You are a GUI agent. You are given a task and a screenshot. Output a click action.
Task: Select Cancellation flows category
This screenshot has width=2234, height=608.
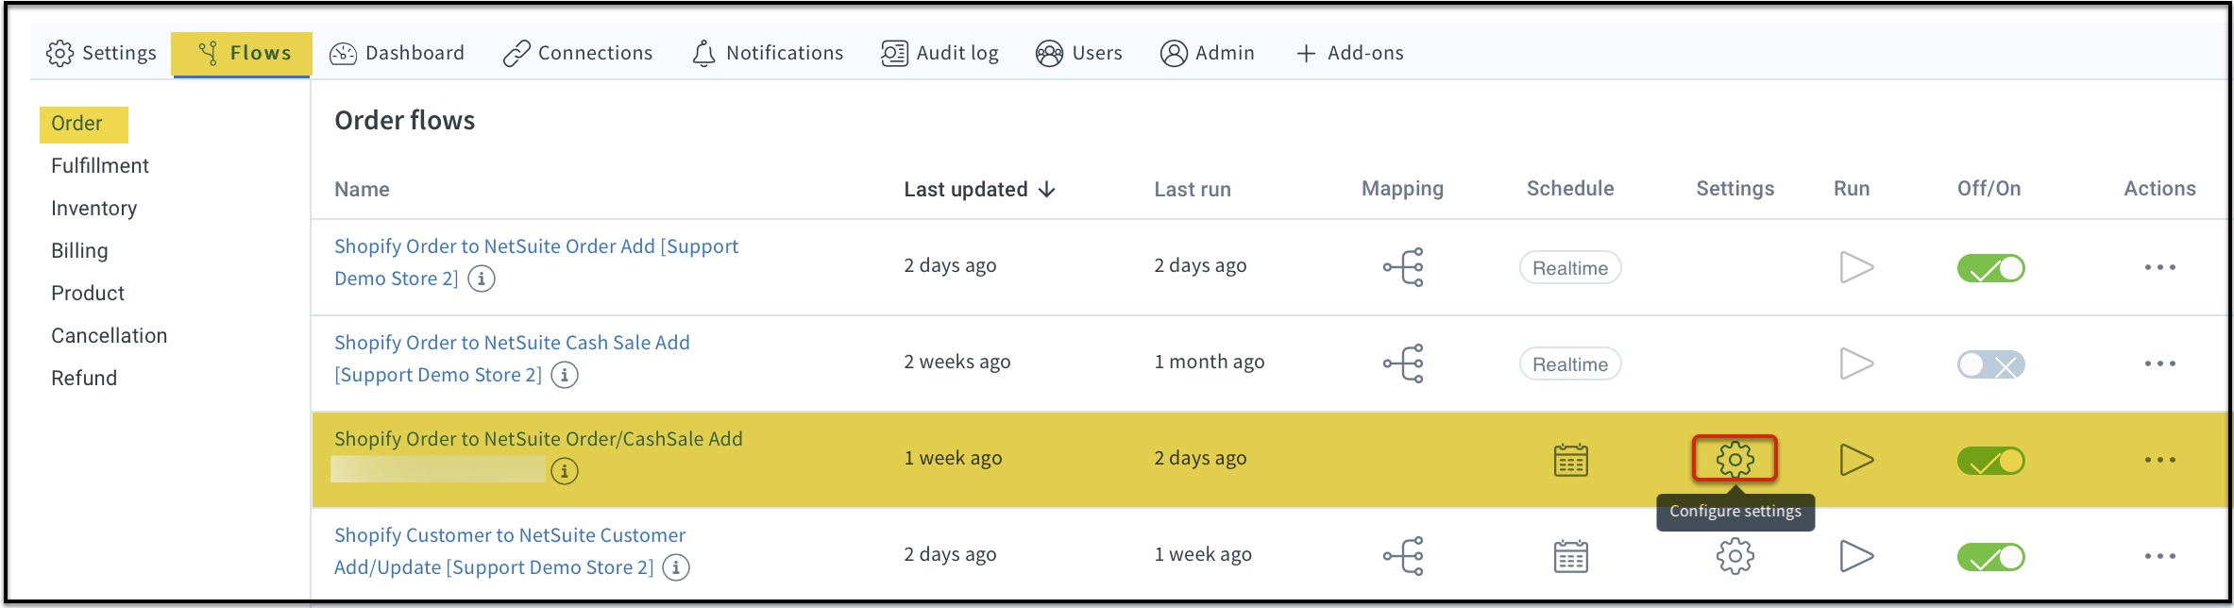point(110,336)
